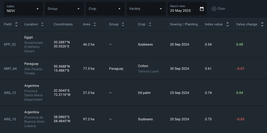Click Province Santa María Department text
The height and width of the screenshot is (133, 267).
coord(34,95)
